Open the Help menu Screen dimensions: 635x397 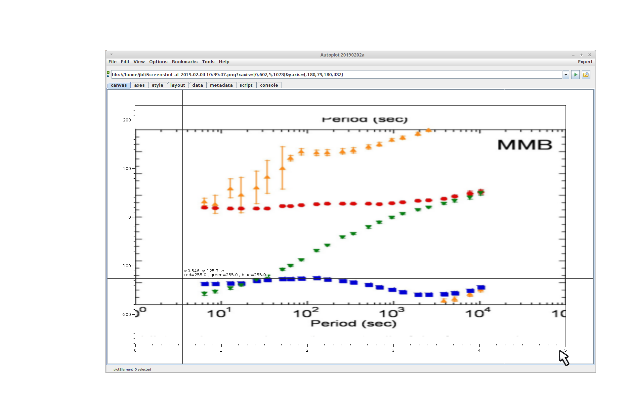click(x=224, y=62)
